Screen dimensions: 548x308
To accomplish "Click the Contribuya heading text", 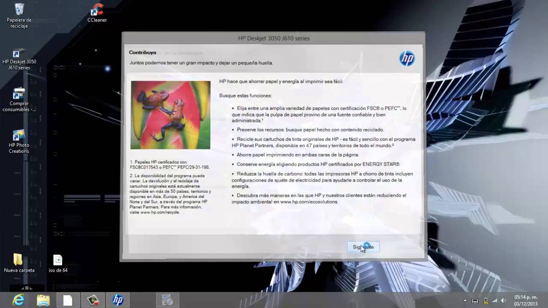I will tap(143, 53).
